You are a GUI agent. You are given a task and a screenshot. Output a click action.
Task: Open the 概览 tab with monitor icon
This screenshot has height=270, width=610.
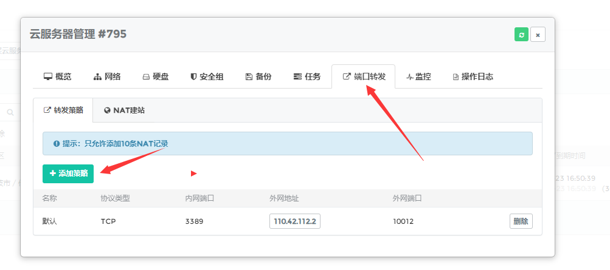47,77
